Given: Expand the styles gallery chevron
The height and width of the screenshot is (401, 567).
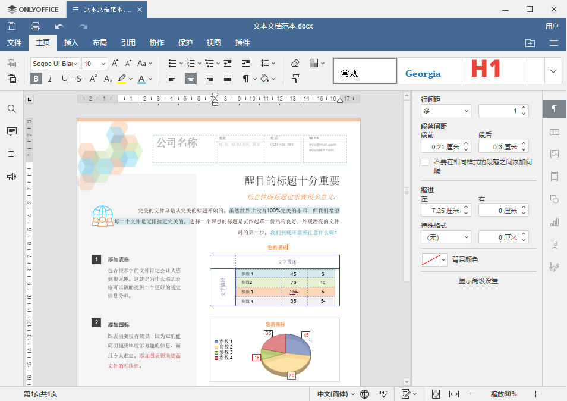Looking at the screenshot, I should [553, 71].
